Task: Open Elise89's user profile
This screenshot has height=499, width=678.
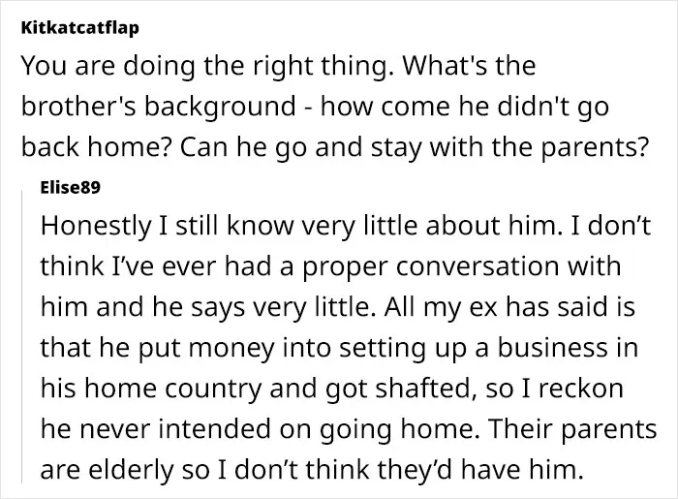Action: [70, 188]
